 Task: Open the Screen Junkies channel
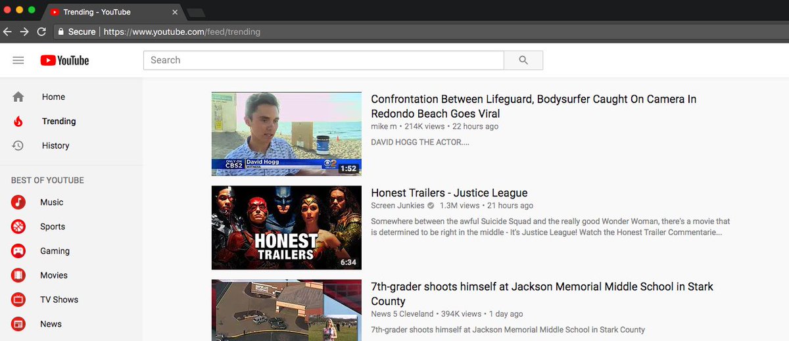398,206
